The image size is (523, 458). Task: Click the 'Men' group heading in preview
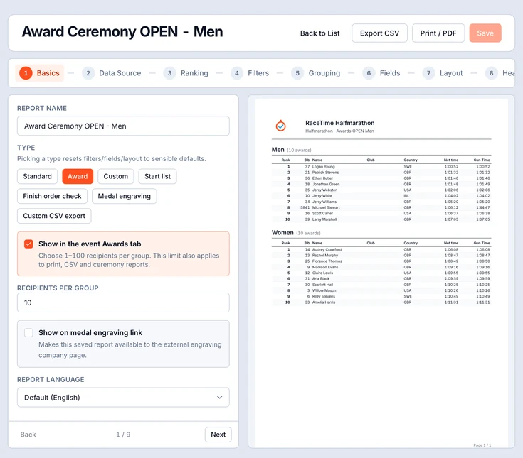pyautogui.click(x=278, y=150)
